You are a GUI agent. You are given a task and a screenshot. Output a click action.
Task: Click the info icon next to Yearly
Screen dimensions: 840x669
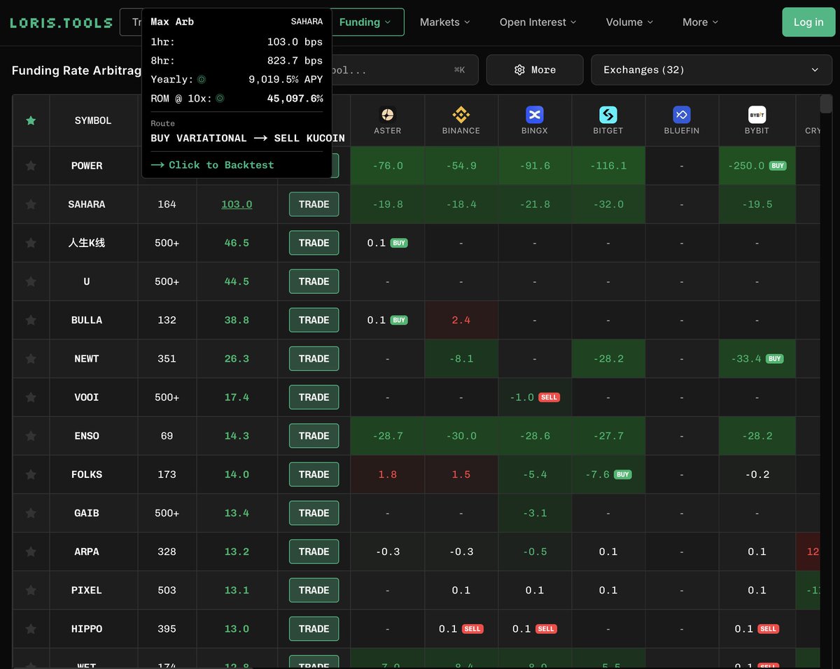202,80
